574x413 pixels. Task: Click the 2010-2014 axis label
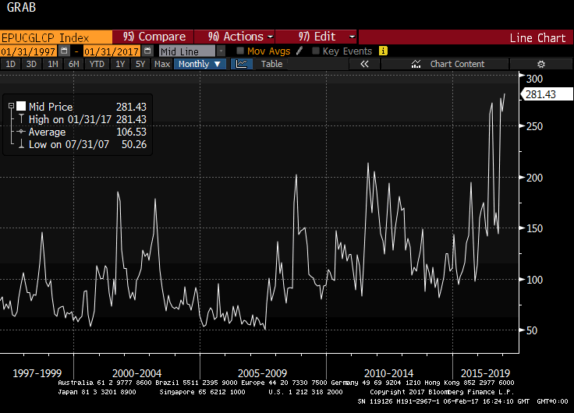pyautogui.click(x=388, y=373)
